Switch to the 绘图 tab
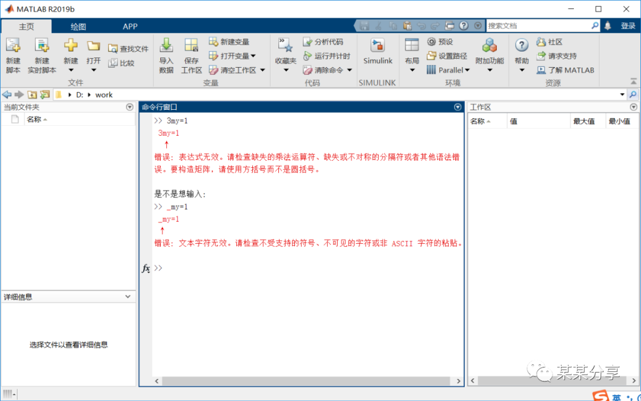The image size is (641, 401). 78,27
